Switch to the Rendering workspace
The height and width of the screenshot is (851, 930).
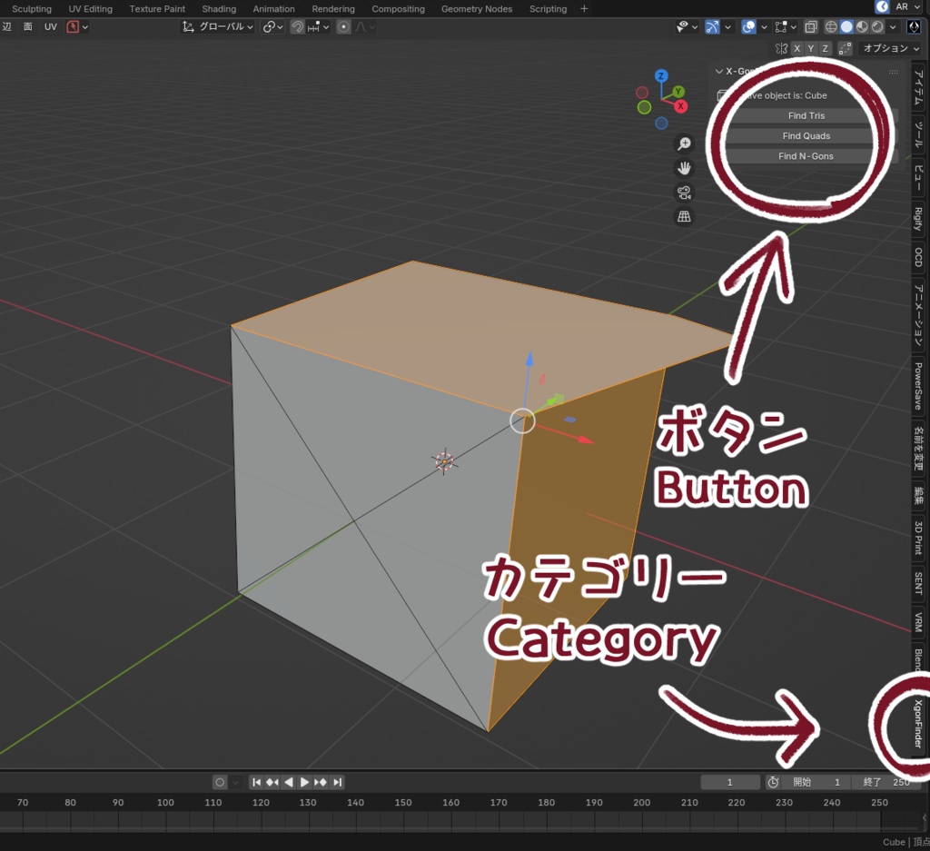pos(333,9)
